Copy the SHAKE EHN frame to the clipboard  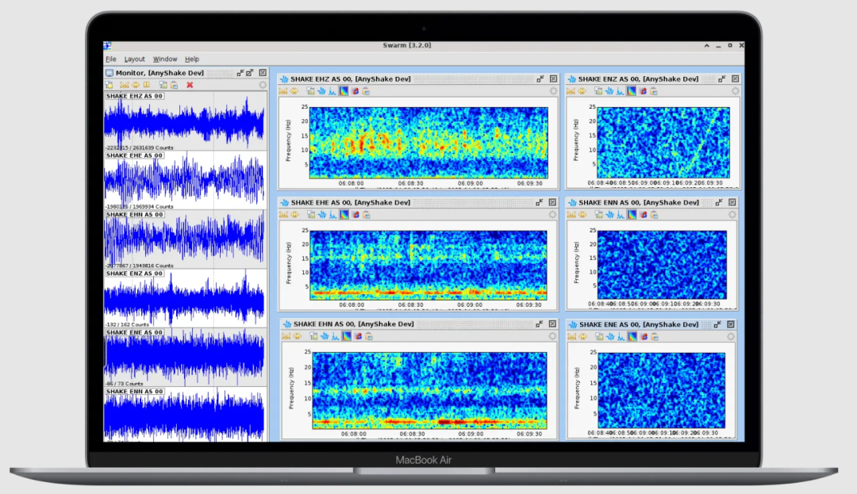[x=369, y=336]
